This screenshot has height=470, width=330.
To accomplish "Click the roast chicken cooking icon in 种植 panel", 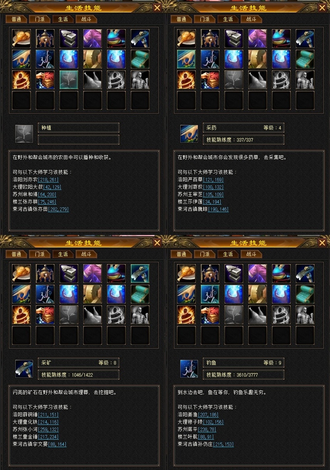I will (21, 38).
